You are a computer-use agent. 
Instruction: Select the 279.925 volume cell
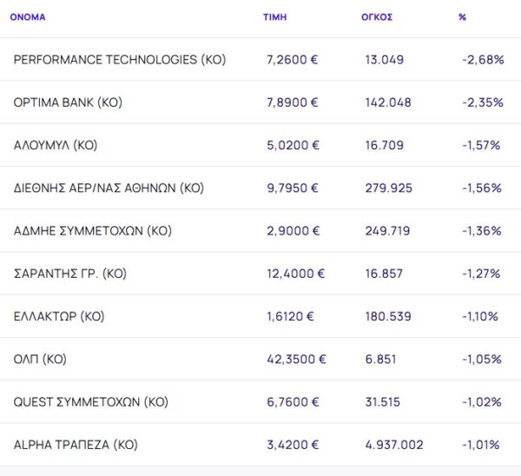pos(388,188)
